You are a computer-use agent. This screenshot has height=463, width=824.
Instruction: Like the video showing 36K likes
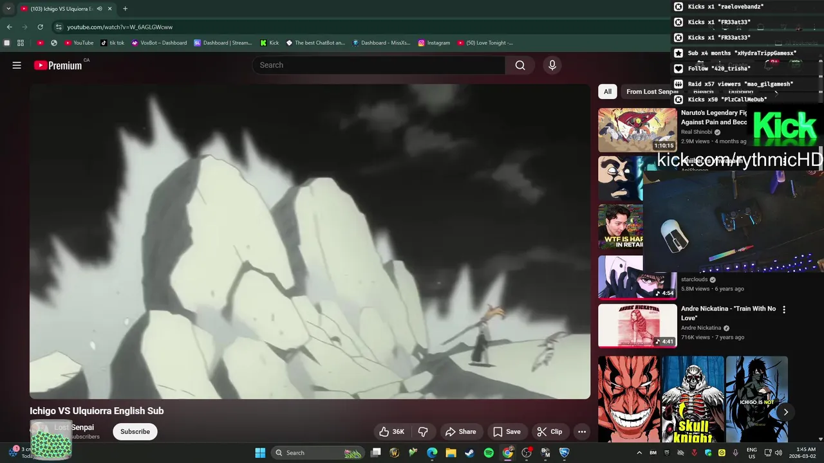tap(391, 431)
